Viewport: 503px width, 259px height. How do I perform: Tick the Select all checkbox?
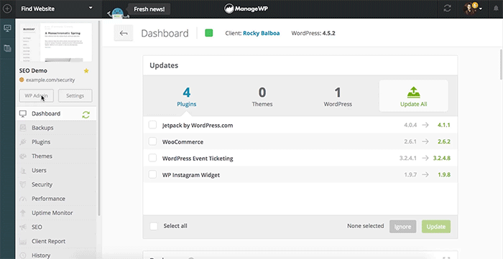154,226
